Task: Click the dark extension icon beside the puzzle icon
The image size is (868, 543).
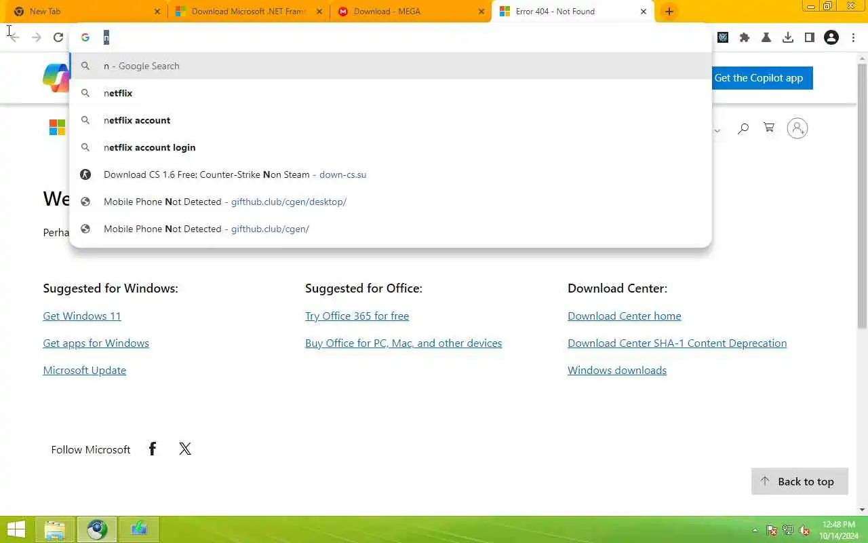Action: click(x=723, y=38)
